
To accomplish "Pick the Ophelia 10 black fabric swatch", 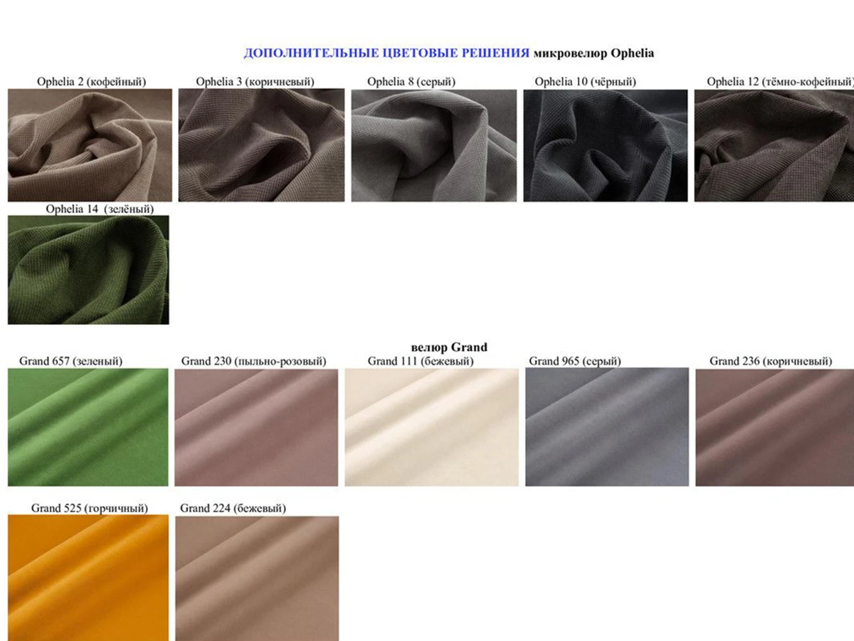I will click(606, 145).
